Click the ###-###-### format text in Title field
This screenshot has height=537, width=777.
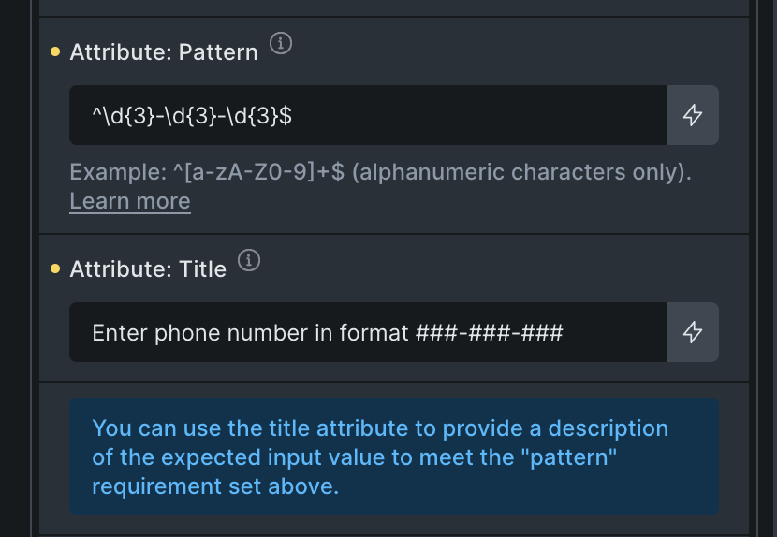(x=490, y=332)
